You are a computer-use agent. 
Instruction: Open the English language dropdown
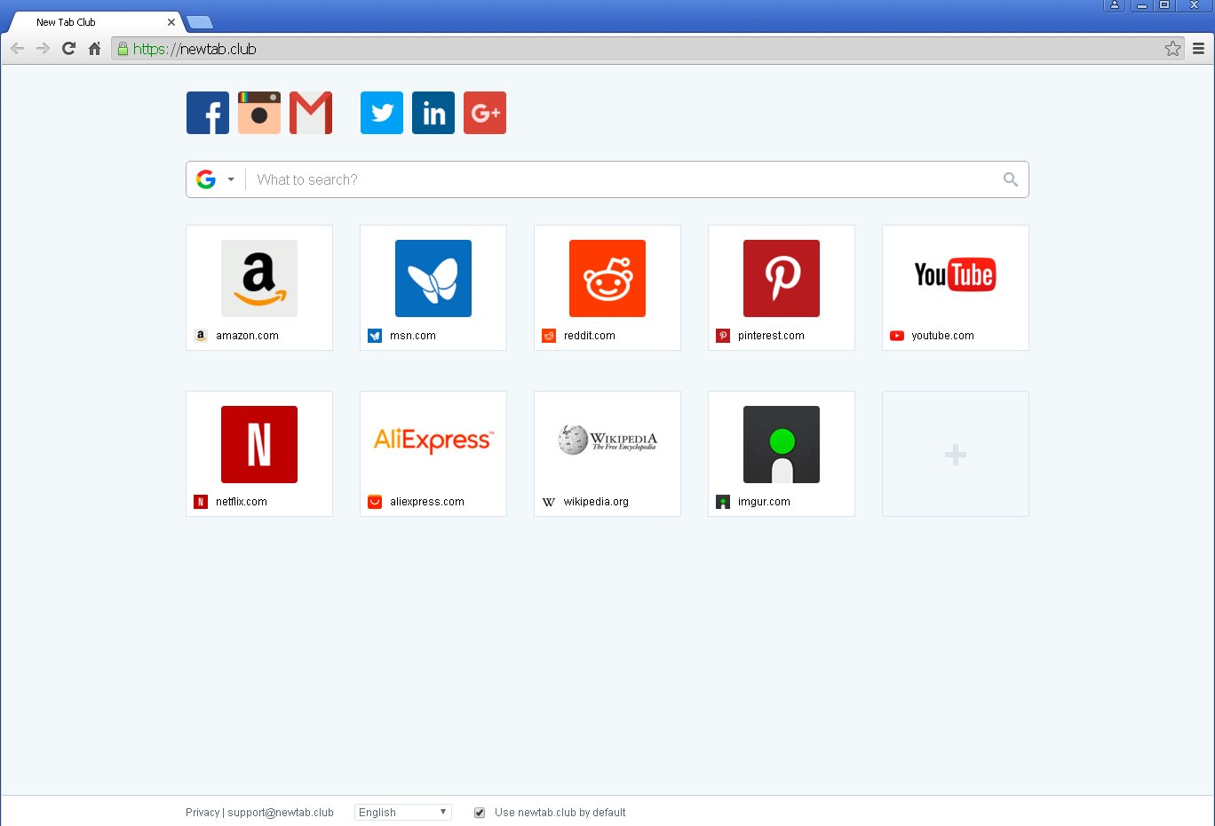[402, 813]
